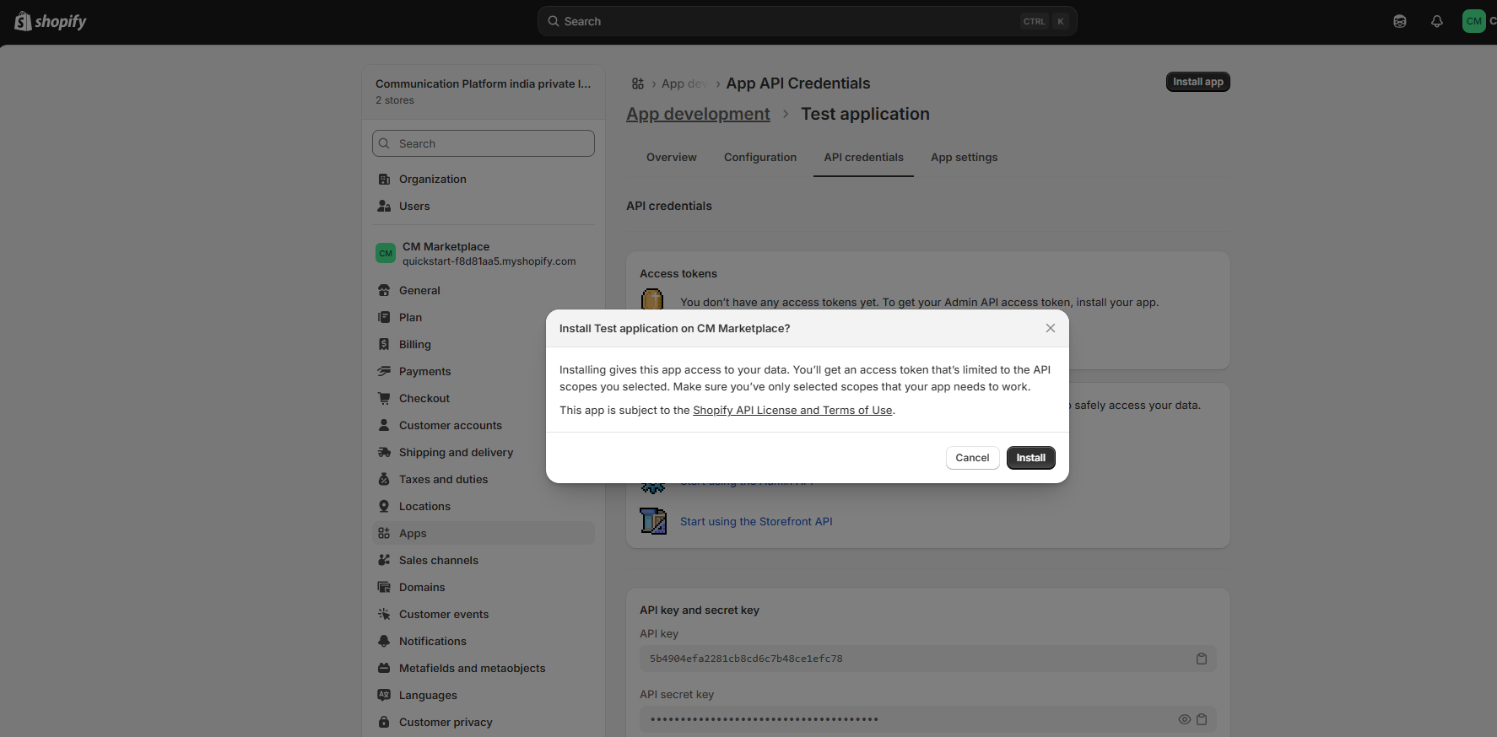Click the Shopify logo
Screen dimensions: 1497x737
tap(51, 21)
